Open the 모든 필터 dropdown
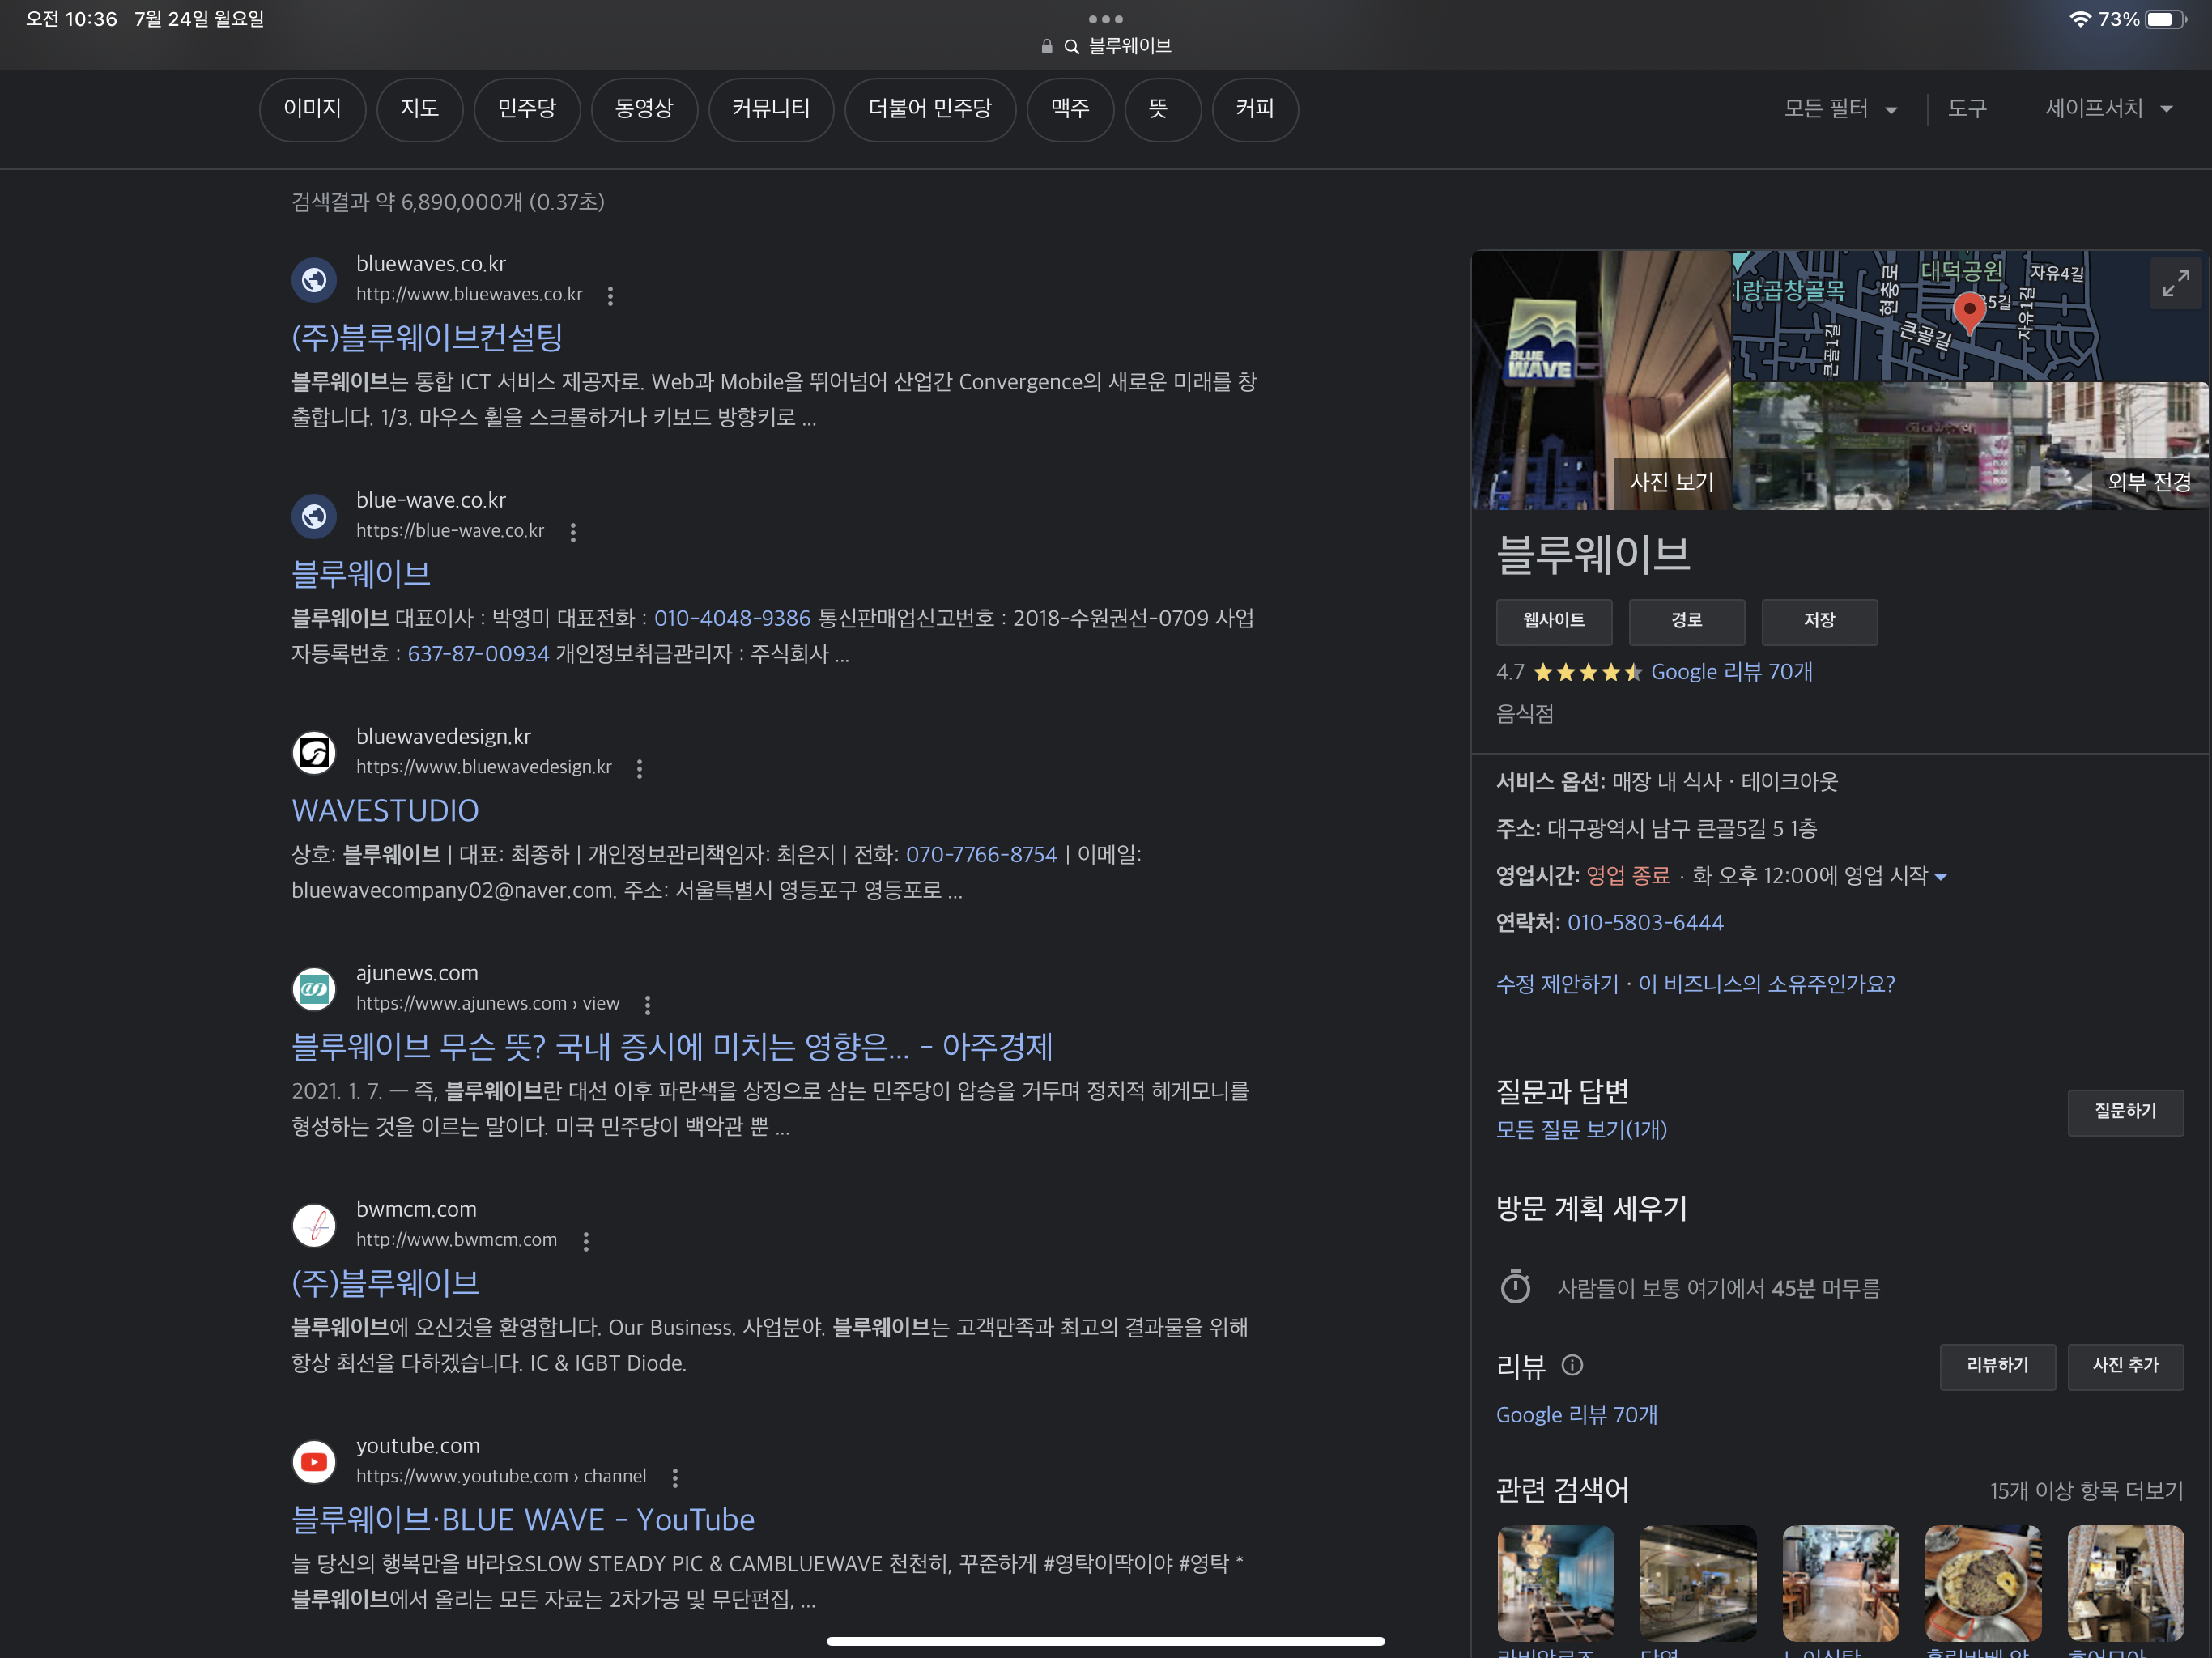The height and width of the screenshot is (1658, 2212). point(1840,109)
